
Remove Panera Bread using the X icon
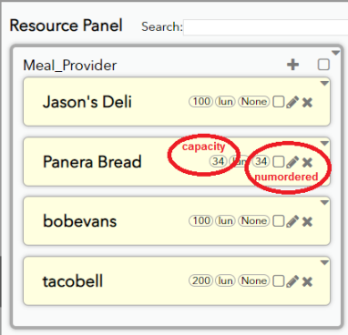[307, 162]
